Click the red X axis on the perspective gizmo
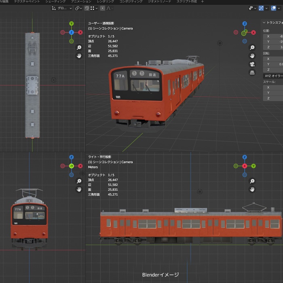Screen dimensions: 283x283 pos(253,32)
